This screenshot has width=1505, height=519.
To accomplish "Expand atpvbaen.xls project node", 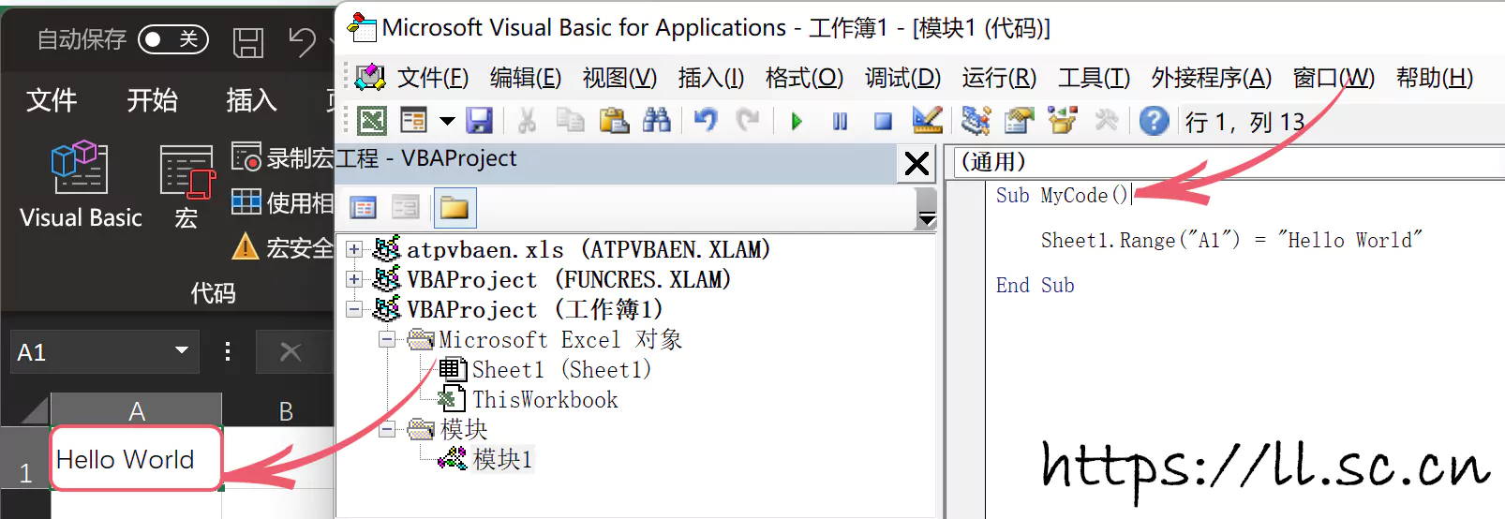I will coord(354,250).
